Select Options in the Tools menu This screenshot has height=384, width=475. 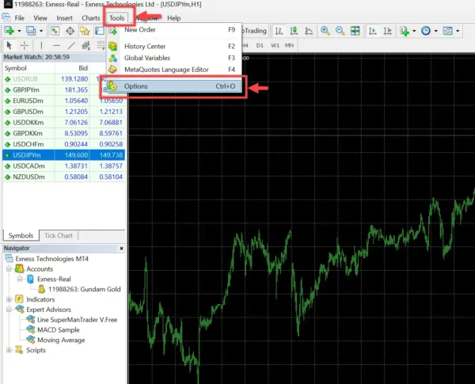pyautogui.click(x=174, y=86)
